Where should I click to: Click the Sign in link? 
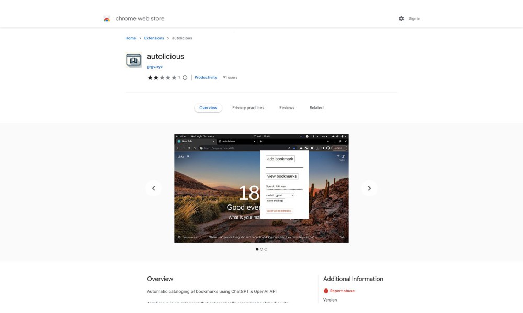click(415, 19)
